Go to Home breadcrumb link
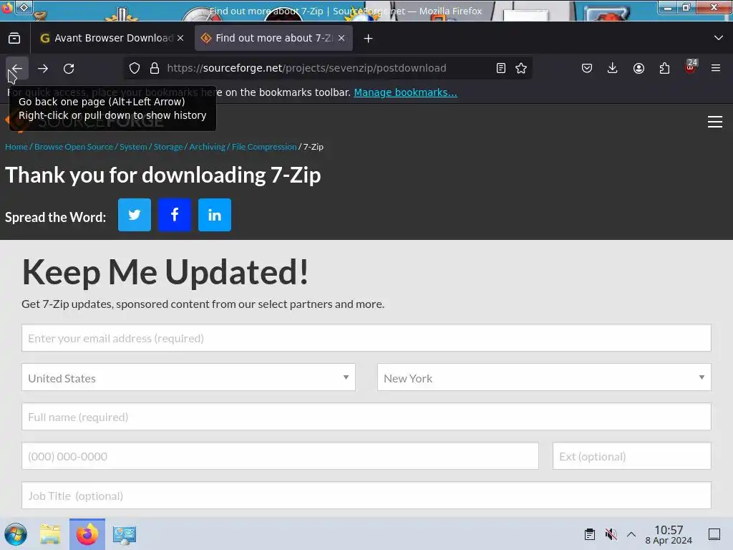This screenshot has height=550, width=733. [x=16, y=147]
